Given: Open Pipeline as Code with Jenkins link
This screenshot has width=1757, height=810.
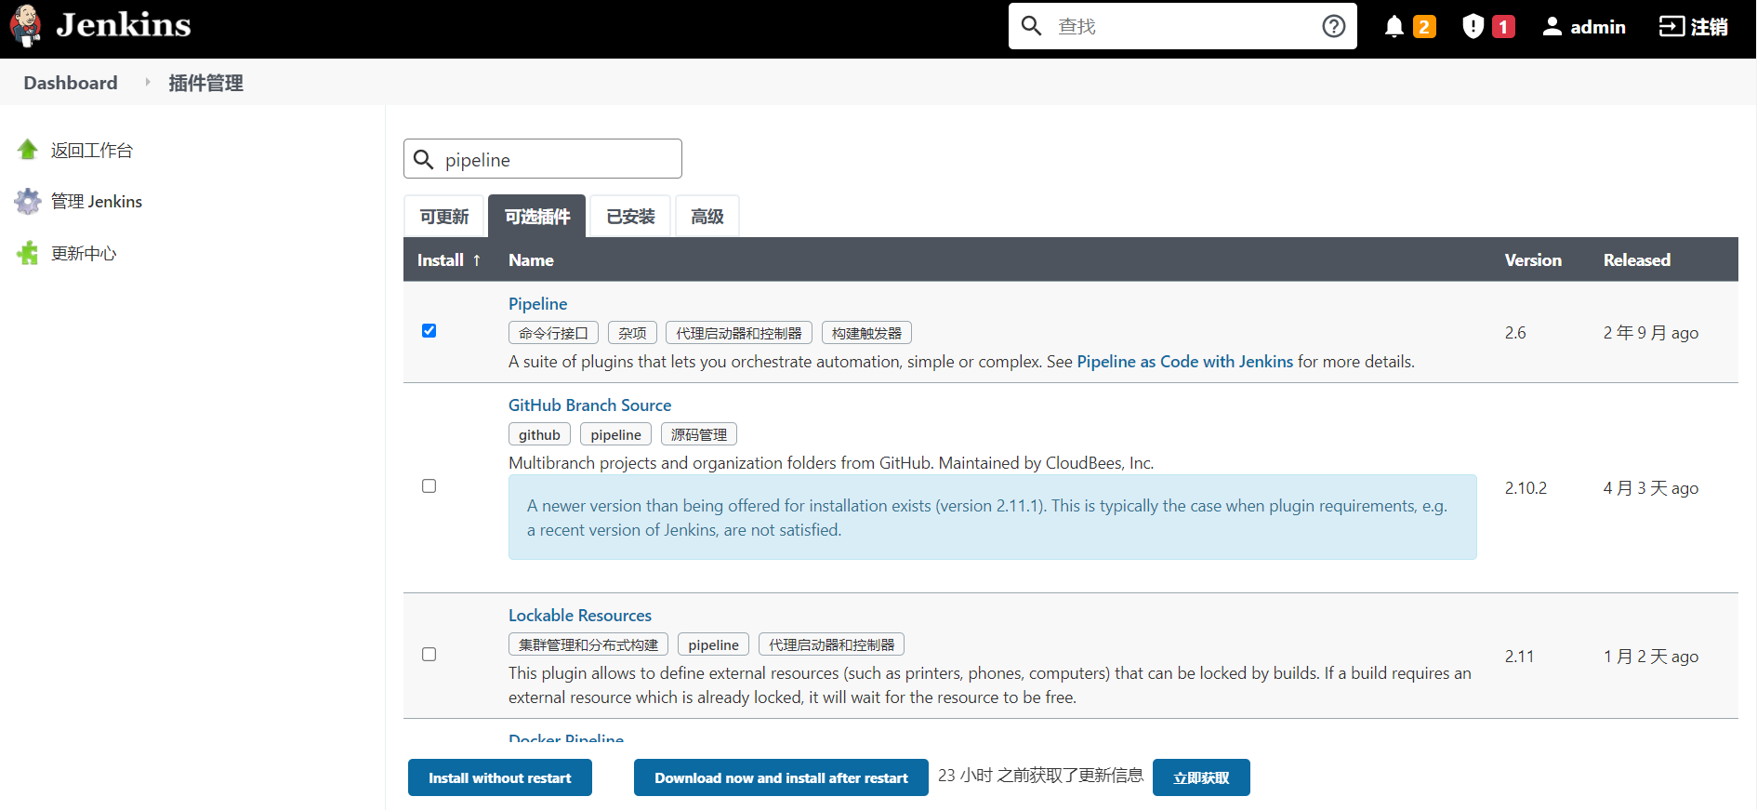Looking at the screenshot, I should [x=1184, y=361].
